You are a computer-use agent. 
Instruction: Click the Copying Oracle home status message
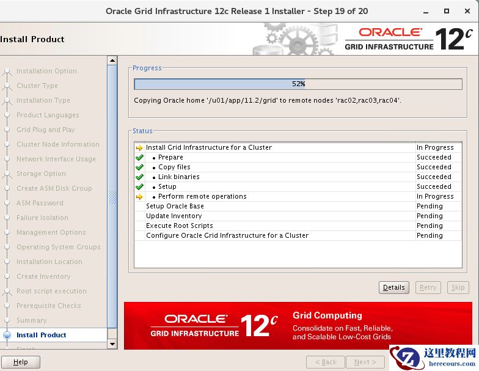[268, 100]
